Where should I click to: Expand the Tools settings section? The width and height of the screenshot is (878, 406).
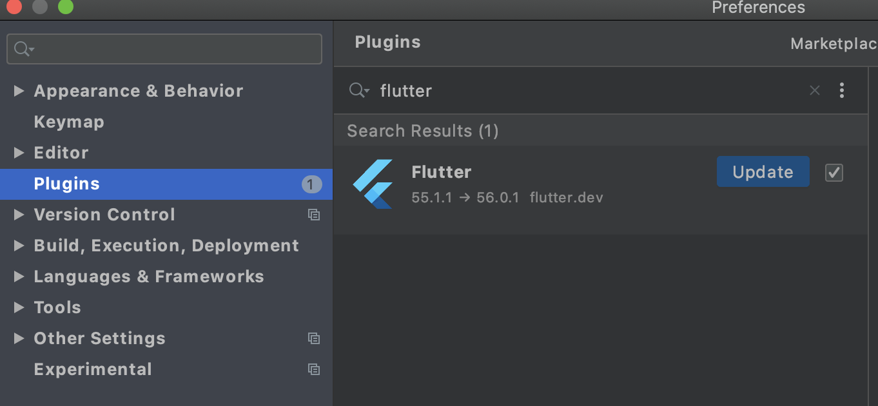(x=19, y=307)
